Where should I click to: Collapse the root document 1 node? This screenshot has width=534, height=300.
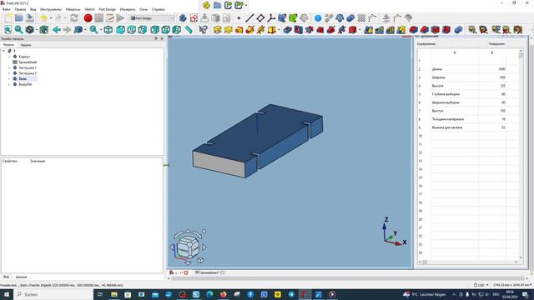[x=3, y=51]
